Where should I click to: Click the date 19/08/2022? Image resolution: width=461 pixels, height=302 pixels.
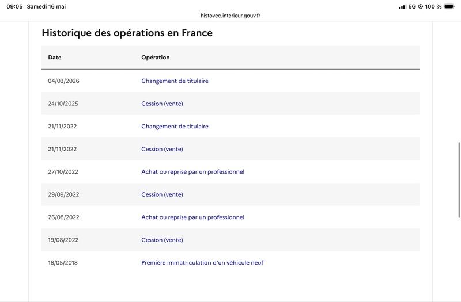coord(63,240)
